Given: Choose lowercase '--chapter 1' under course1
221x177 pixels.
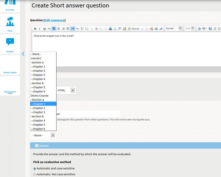Looking at the screenshot, I should tap(43, 66).
